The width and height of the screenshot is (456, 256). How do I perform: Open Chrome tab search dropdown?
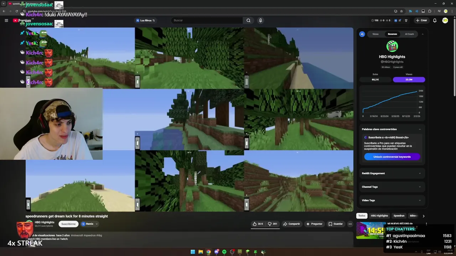coord(4,4)
